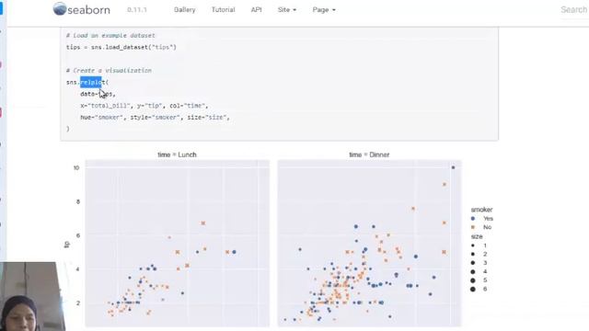Image resolution: width=589 pixels, height=331 pixels.
Task: Click the hue="smoker" code line
Action: point(155,118)
